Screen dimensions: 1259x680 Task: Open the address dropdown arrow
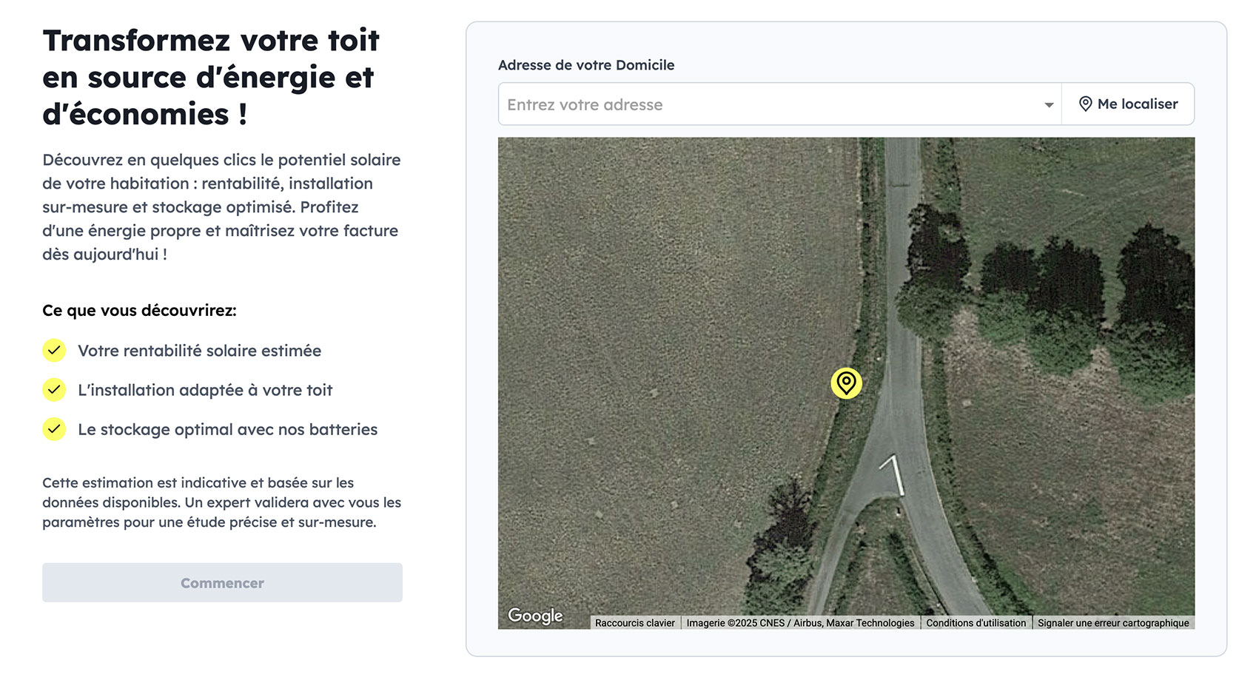[x=1049, y=105]
